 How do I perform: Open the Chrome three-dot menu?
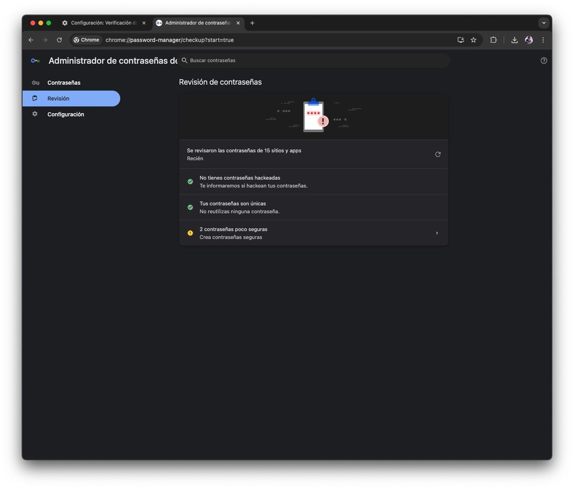(543, 39)
